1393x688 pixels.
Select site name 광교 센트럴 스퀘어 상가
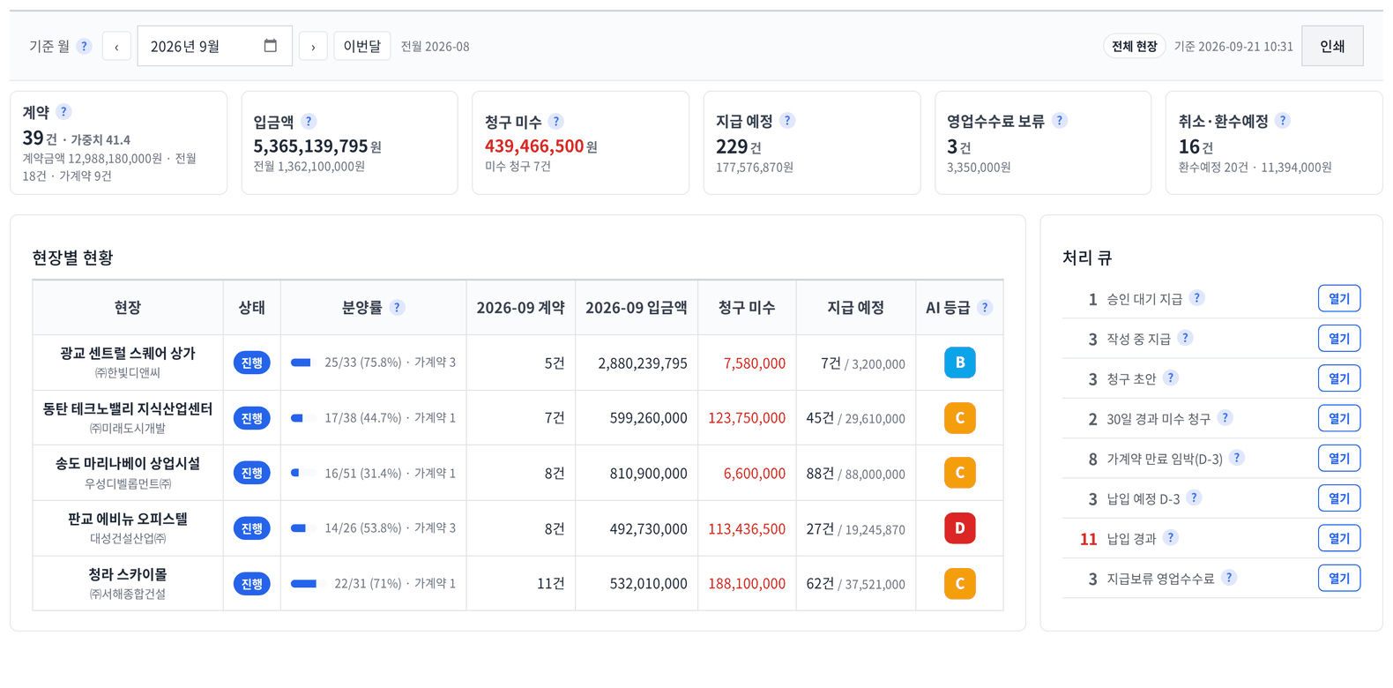coord(128,353)
